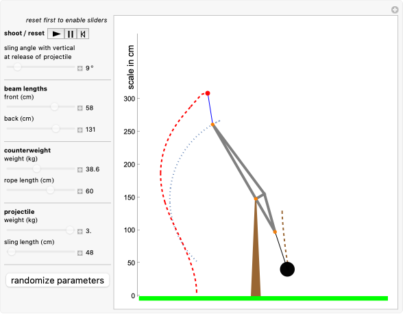The height and width of the screenshot is (314, 403).
Task: Click the projectile weight value 3.
Action: click(x=88, y=231)
